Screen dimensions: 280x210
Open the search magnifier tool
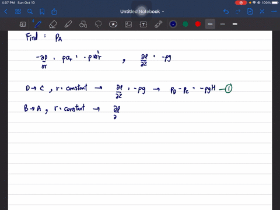[x=30, y=12]
